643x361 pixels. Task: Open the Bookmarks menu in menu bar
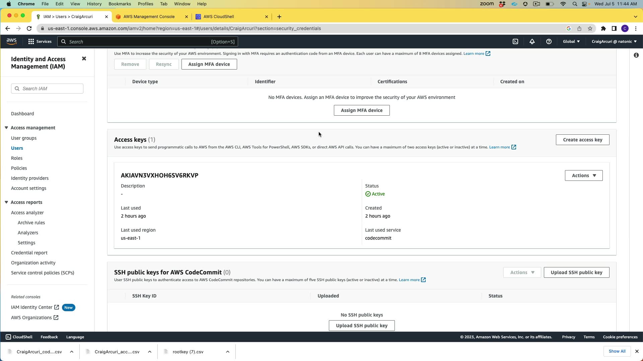(x=120, y=4)
